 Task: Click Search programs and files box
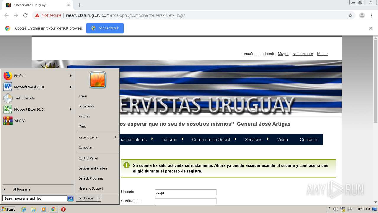point(35,199)
